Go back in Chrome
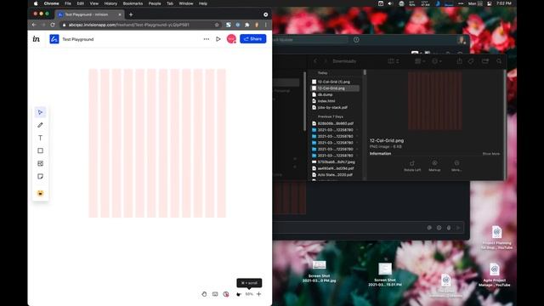Viewport: 544px width, 306px height. click(34, 25)
